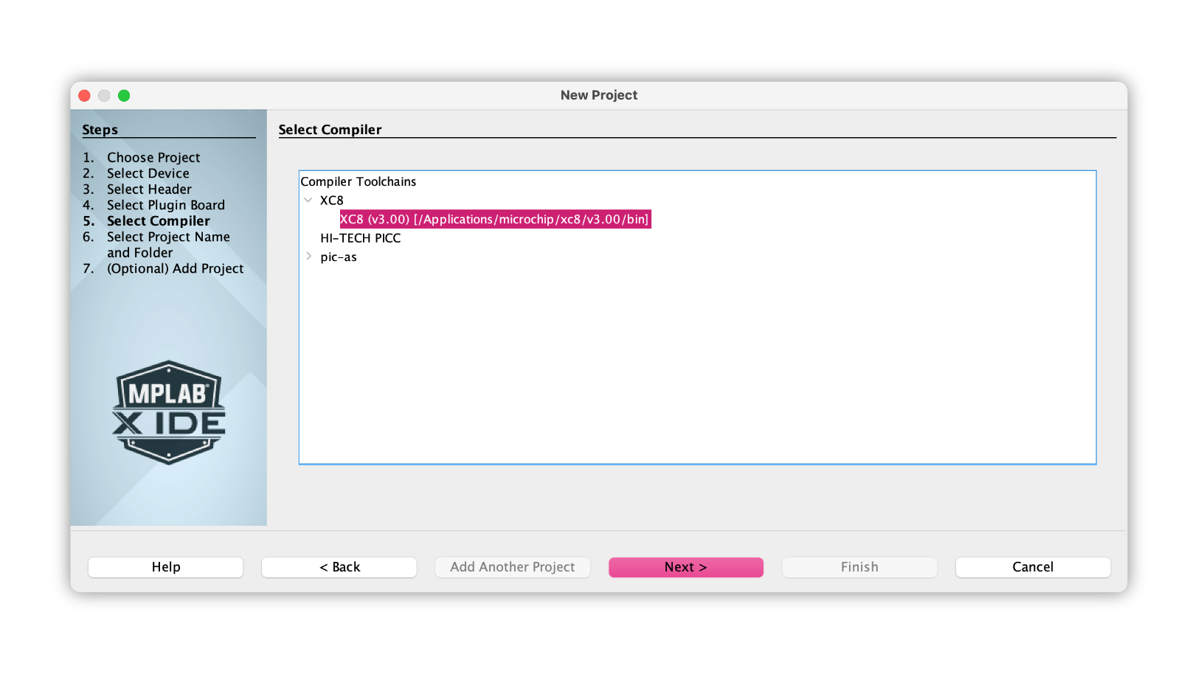The height and width of the screenshot is (674, 1198).
Task: Select XC8 (v3.00) compiler entry
Action: (x=494, y=219)
